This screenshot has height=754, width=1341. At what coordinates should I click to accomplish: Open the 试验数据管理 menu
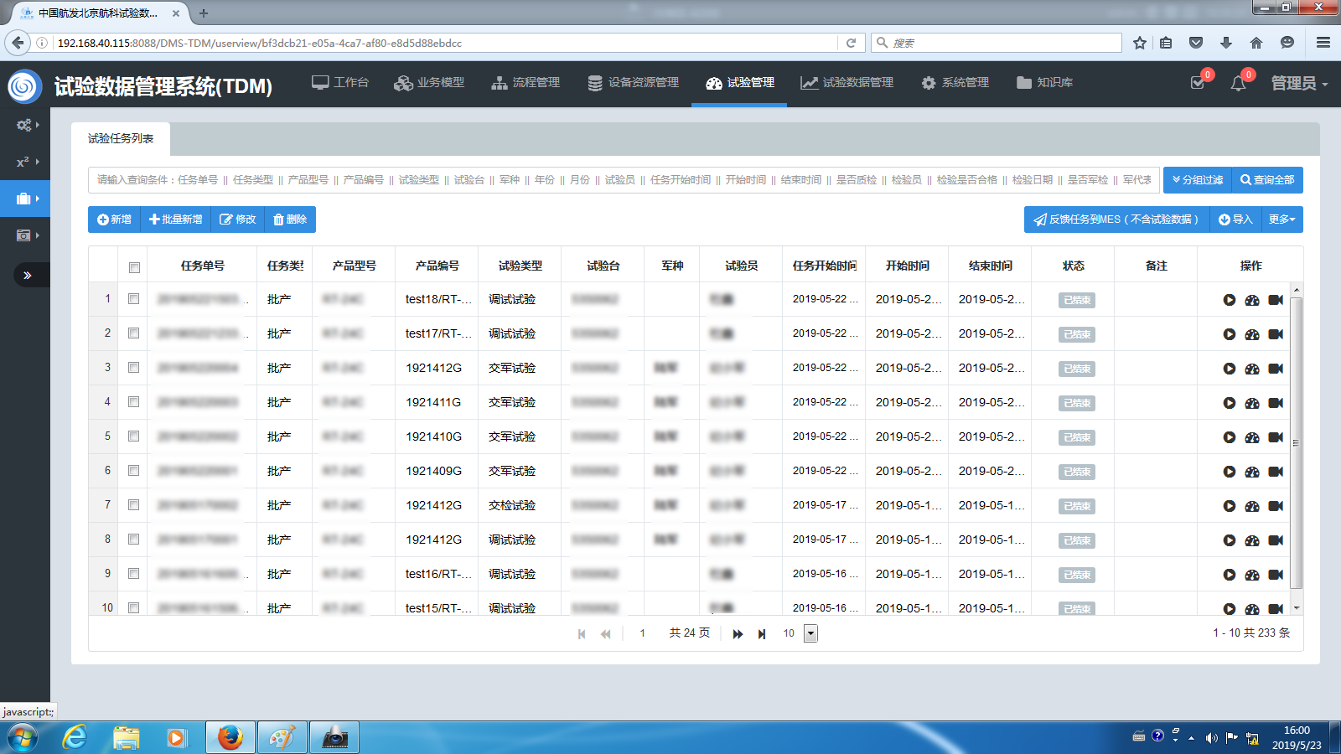tap(847, 83)
